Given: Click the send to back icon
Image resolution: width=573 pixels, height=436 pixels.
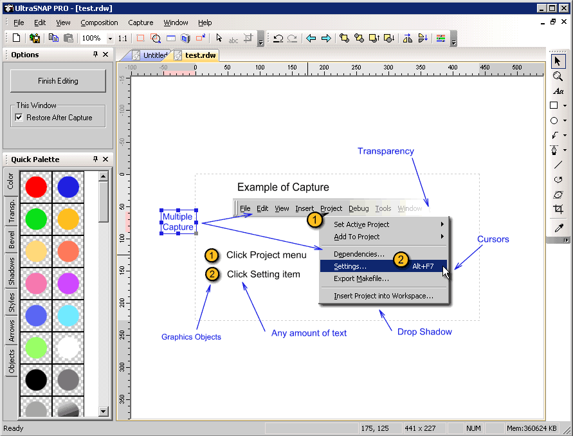Looking at the screenshot, I should coord(359,38).
